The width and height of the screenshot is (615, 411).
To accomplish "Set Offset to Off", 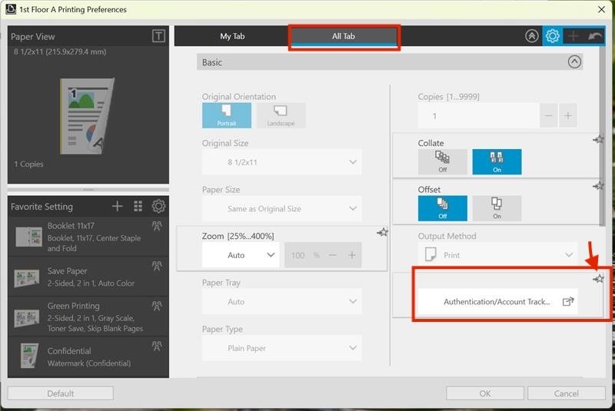I will pyautogui.click(x=443, y=208).
